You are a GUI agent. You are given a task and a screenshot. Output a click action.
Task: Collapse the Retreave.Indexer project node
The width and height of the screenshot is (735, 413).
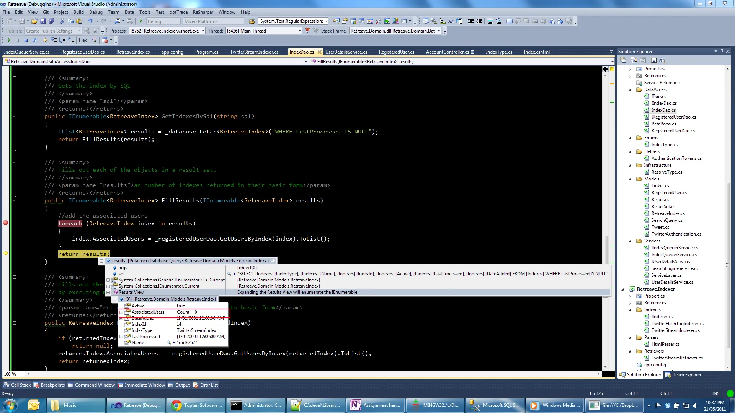coord(623,289)
